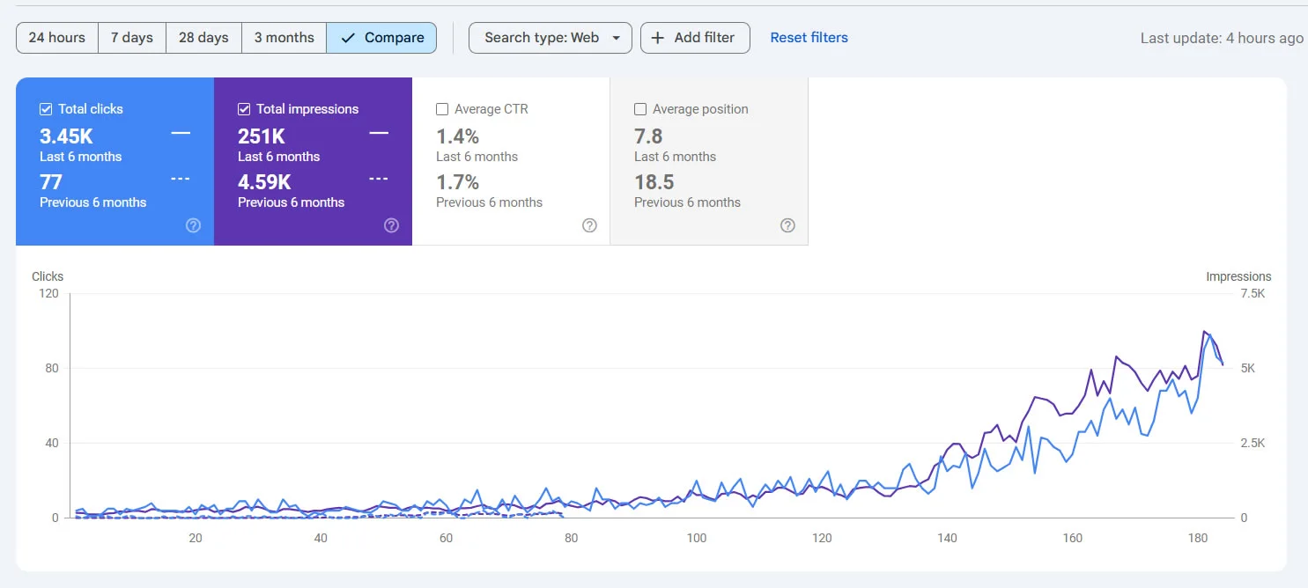Select the 3 months date range
Image resolution: width=1308 pixels, height=588 pixels.
284,38
